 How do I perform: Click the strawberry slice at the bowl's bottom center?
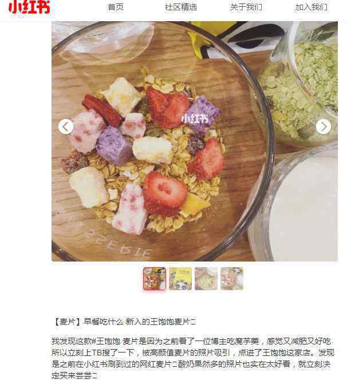click(x=165, y=193)
